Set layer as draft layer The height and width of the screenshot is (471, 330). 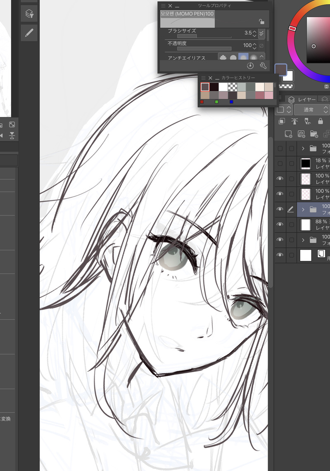[308, 121]
